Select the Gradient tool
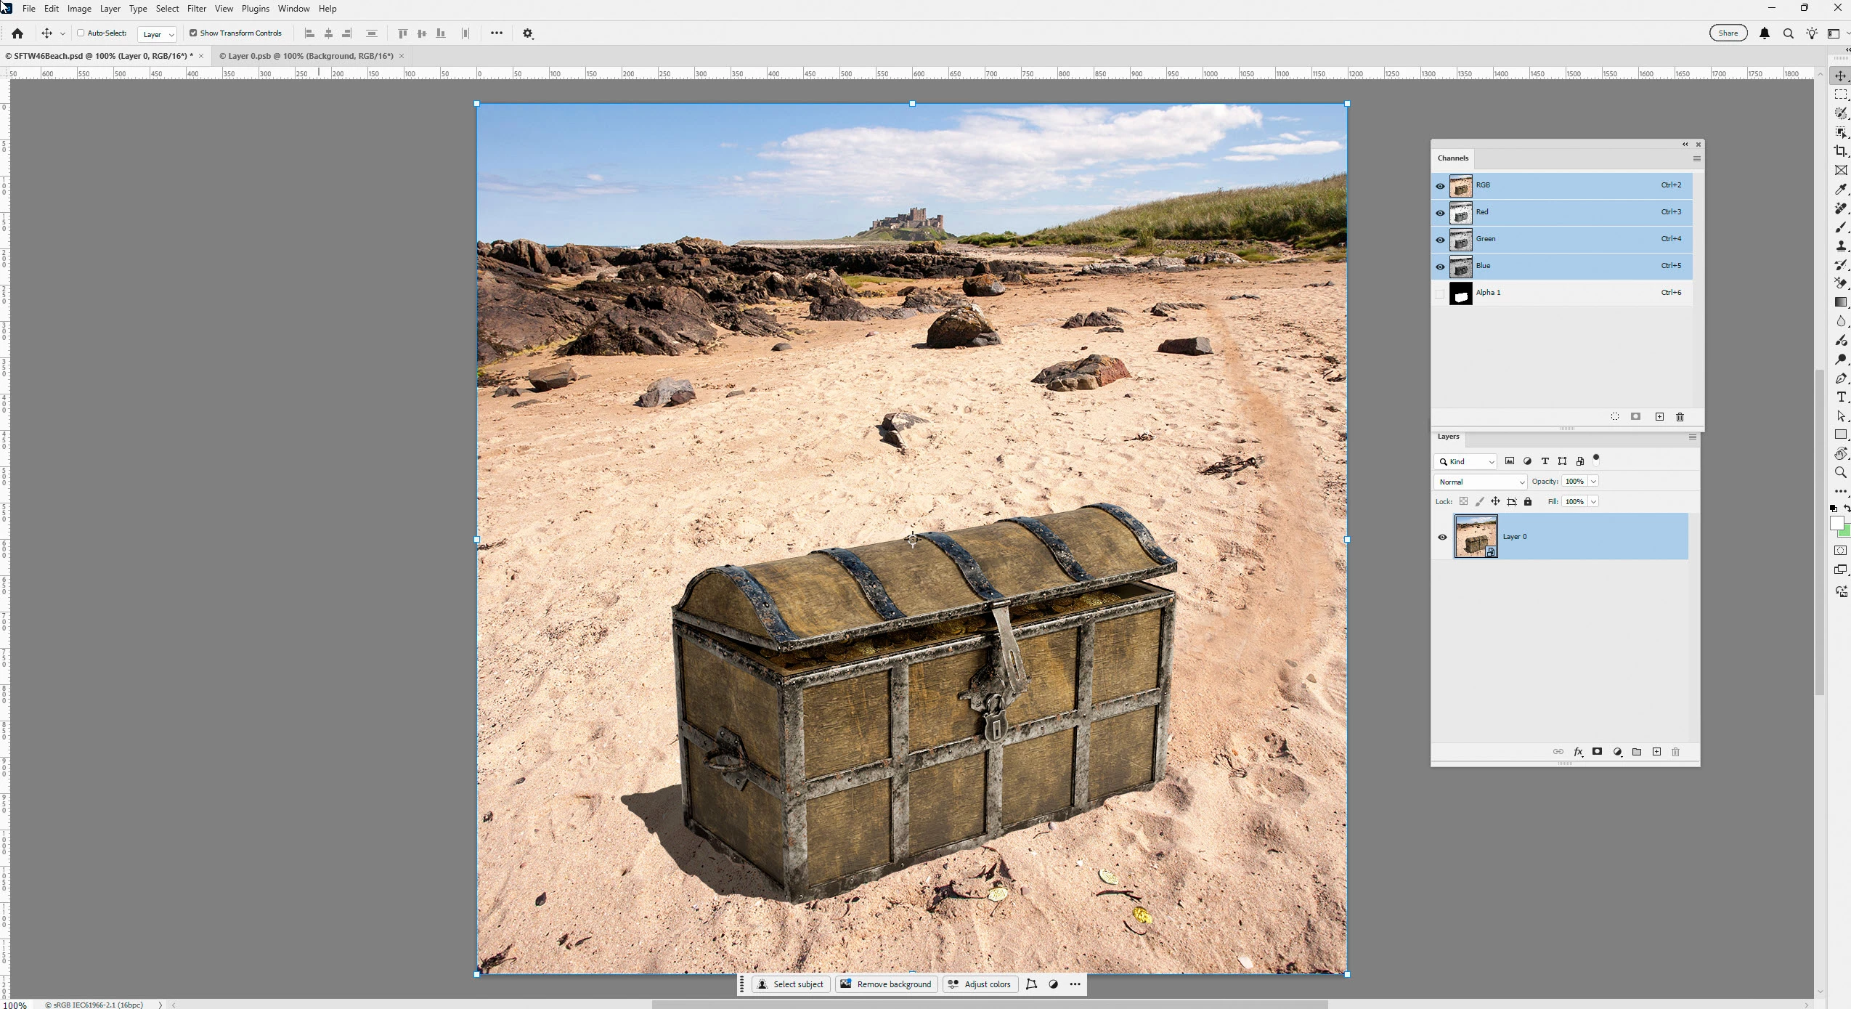The width and height of the screenshot is (1851, 1009). tap(1840, 302)
